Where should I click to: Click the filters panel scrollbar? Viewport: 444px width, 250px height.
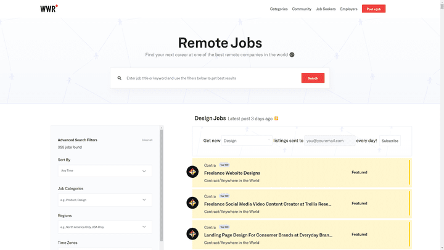point(162,186)
